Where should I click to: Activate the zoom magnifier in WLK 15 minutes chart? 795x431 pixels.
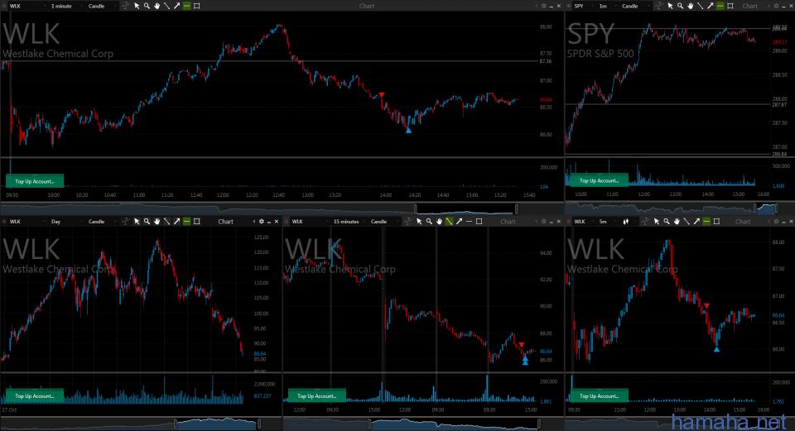(429, 222)
